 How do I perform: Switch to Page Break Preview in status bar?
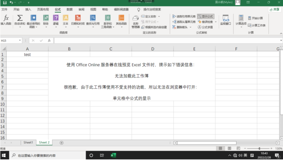[x=238, y=148]
